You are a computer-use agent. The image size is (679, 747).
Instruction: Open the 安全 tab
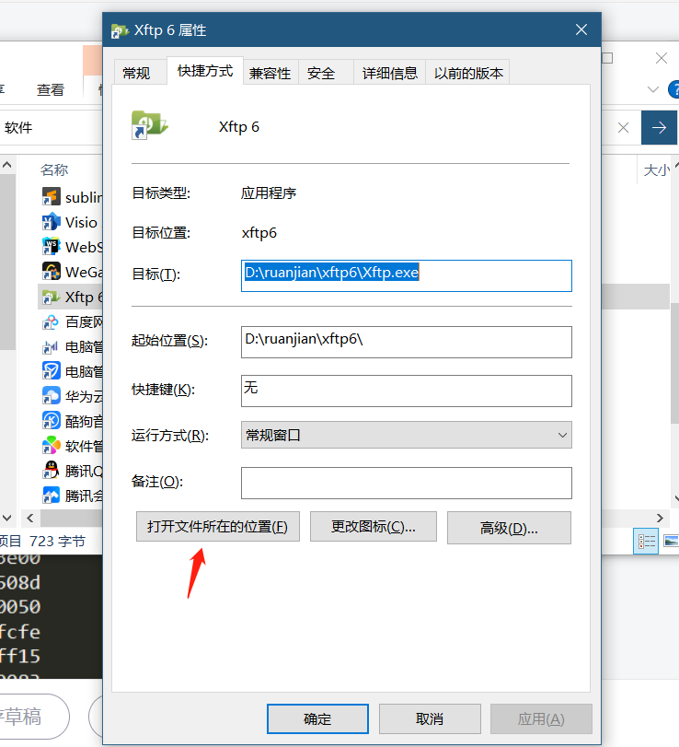[x=321, y=73]
